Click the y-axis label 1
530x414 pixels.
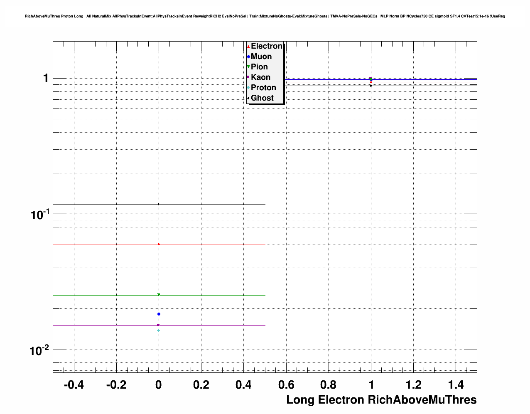[46, 78]
